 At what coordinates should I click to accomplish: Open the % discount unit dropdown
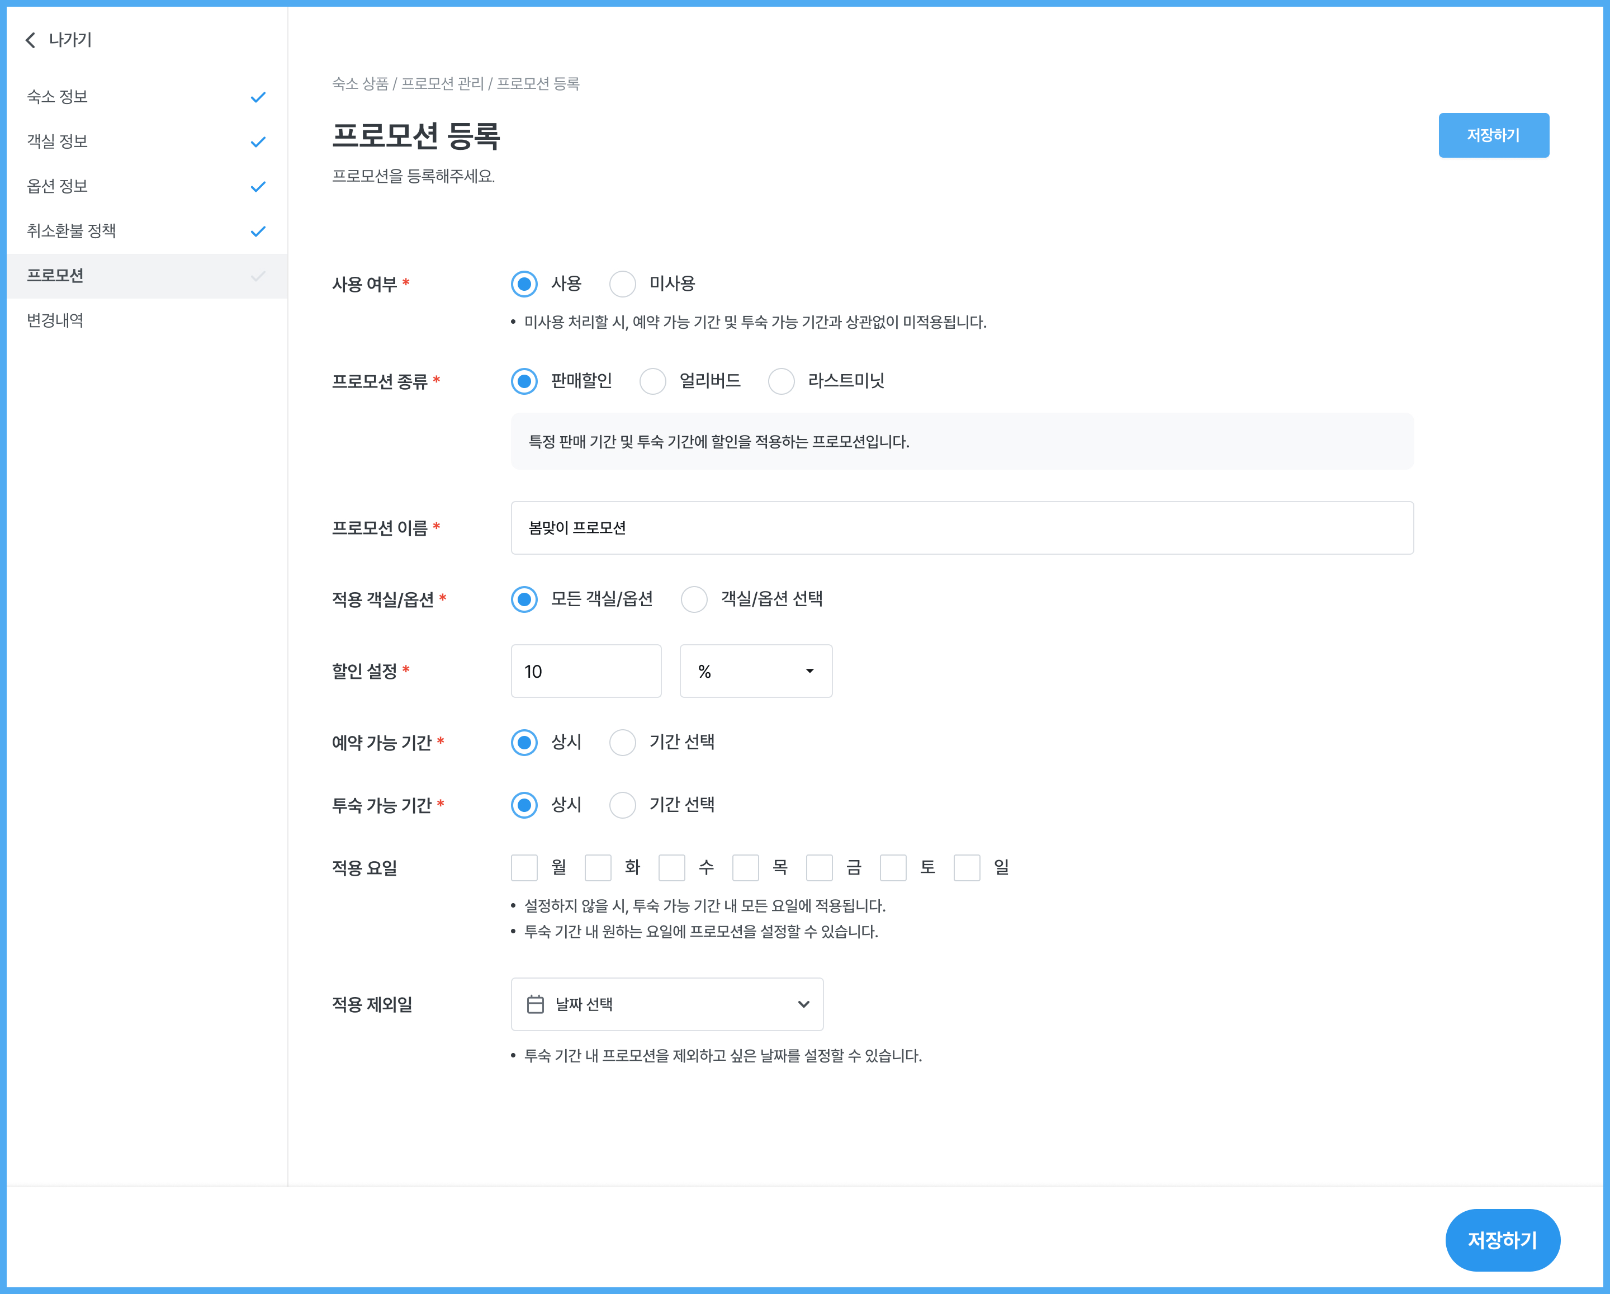coord(756,671)
